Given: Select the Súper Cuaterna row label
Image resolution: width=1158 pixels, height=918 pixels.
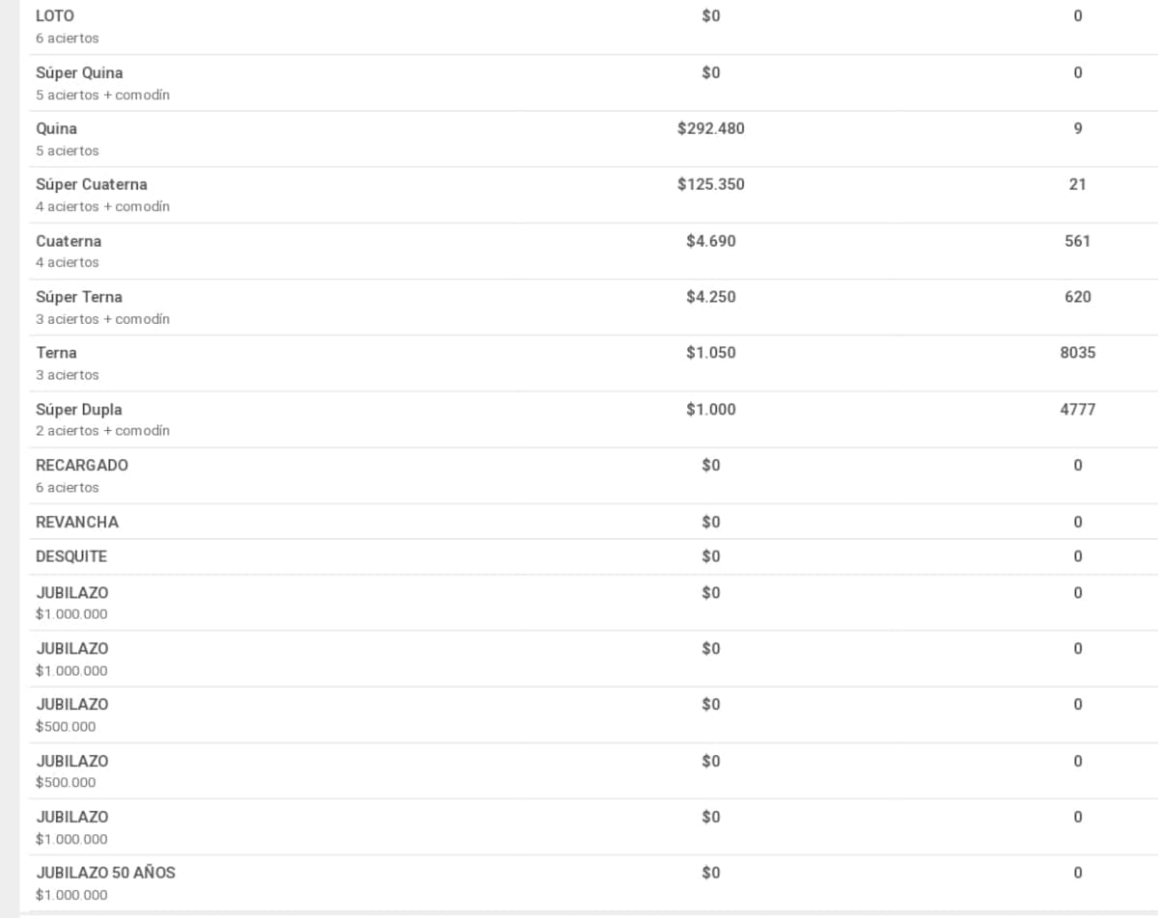Looking at the screenshot, I should (x=92, y=184).
